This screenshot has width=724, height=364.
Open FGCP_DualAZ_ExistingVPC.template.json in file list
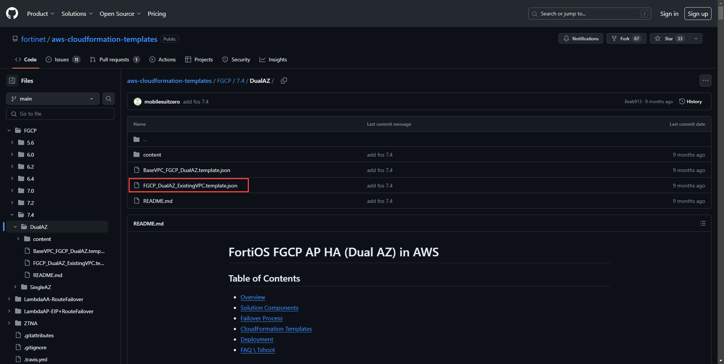pos(190,186)
